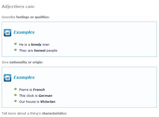Click the document icon beside second Examples

click(7, 78)
